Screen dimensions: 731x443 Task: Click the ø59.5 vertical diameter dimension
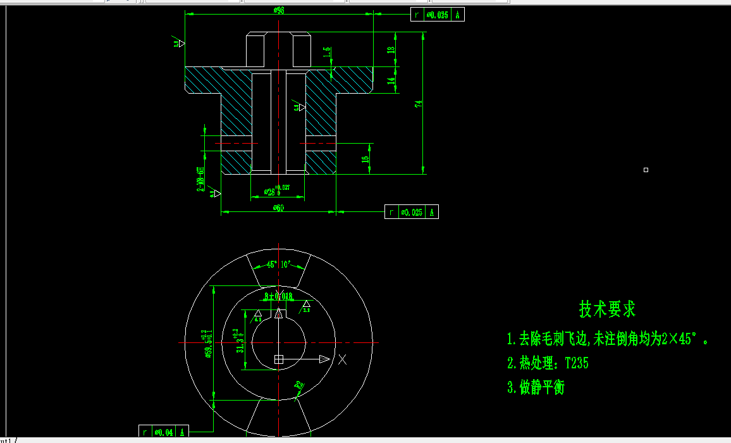(207, 344)
